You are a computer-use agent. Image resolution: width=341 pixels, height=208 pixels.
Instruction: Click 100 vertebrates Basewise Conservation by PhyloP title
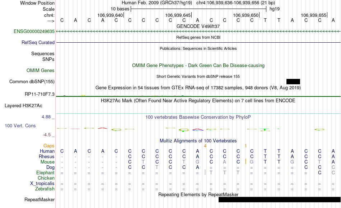(198, 117)
